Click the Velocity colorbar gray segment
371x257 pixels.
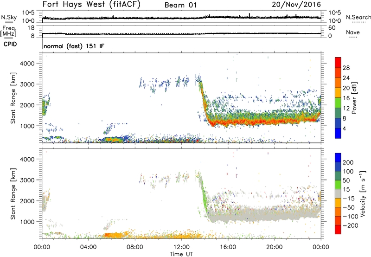point(338,193)
